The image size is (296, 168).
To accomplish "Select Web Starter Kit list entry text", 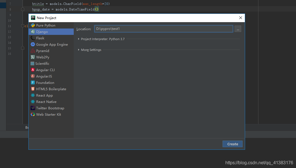I will coord(48,115).
